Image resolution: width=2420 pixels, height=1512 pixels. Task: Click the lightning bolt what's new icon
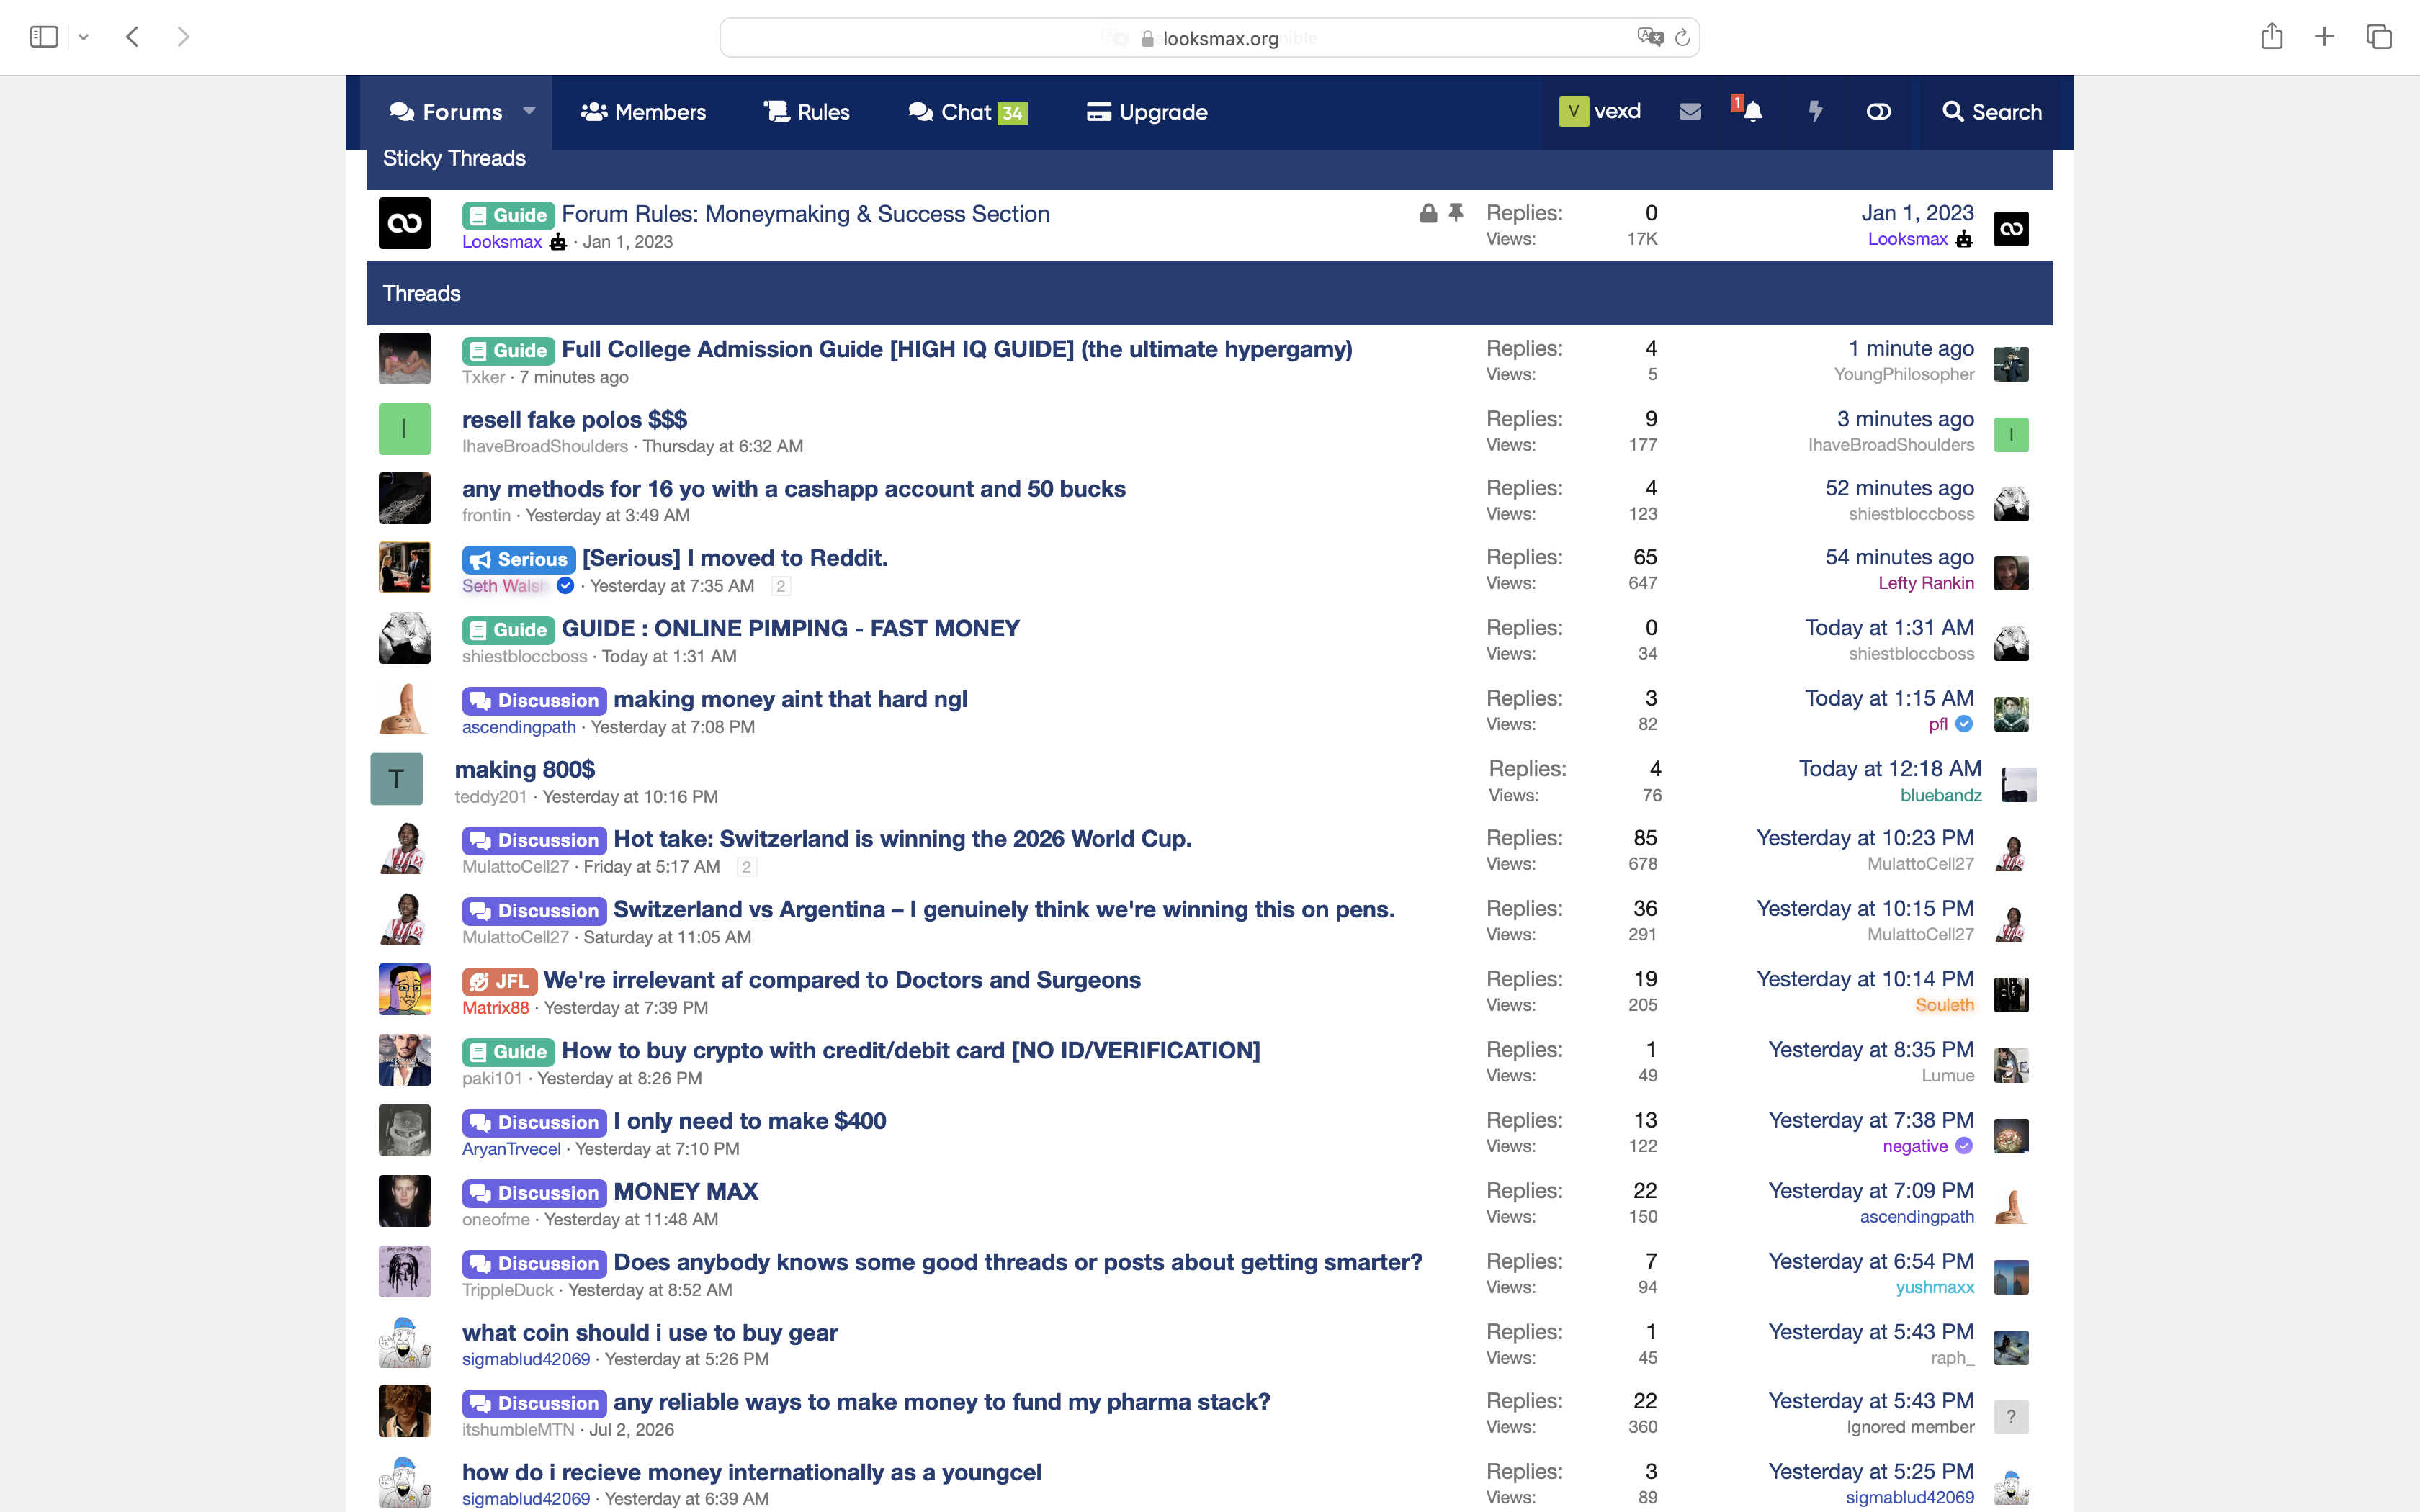click(x=1815, y=111)
